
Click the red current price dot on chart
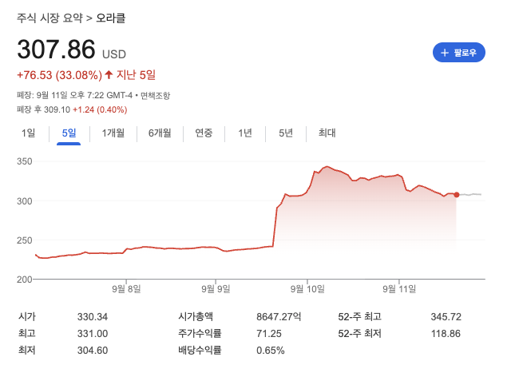pos(456,194)
